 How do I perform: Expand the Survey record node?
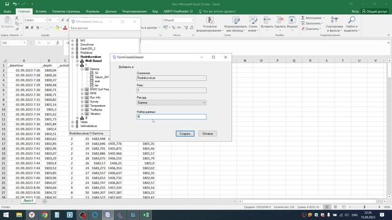click(82, 101)
